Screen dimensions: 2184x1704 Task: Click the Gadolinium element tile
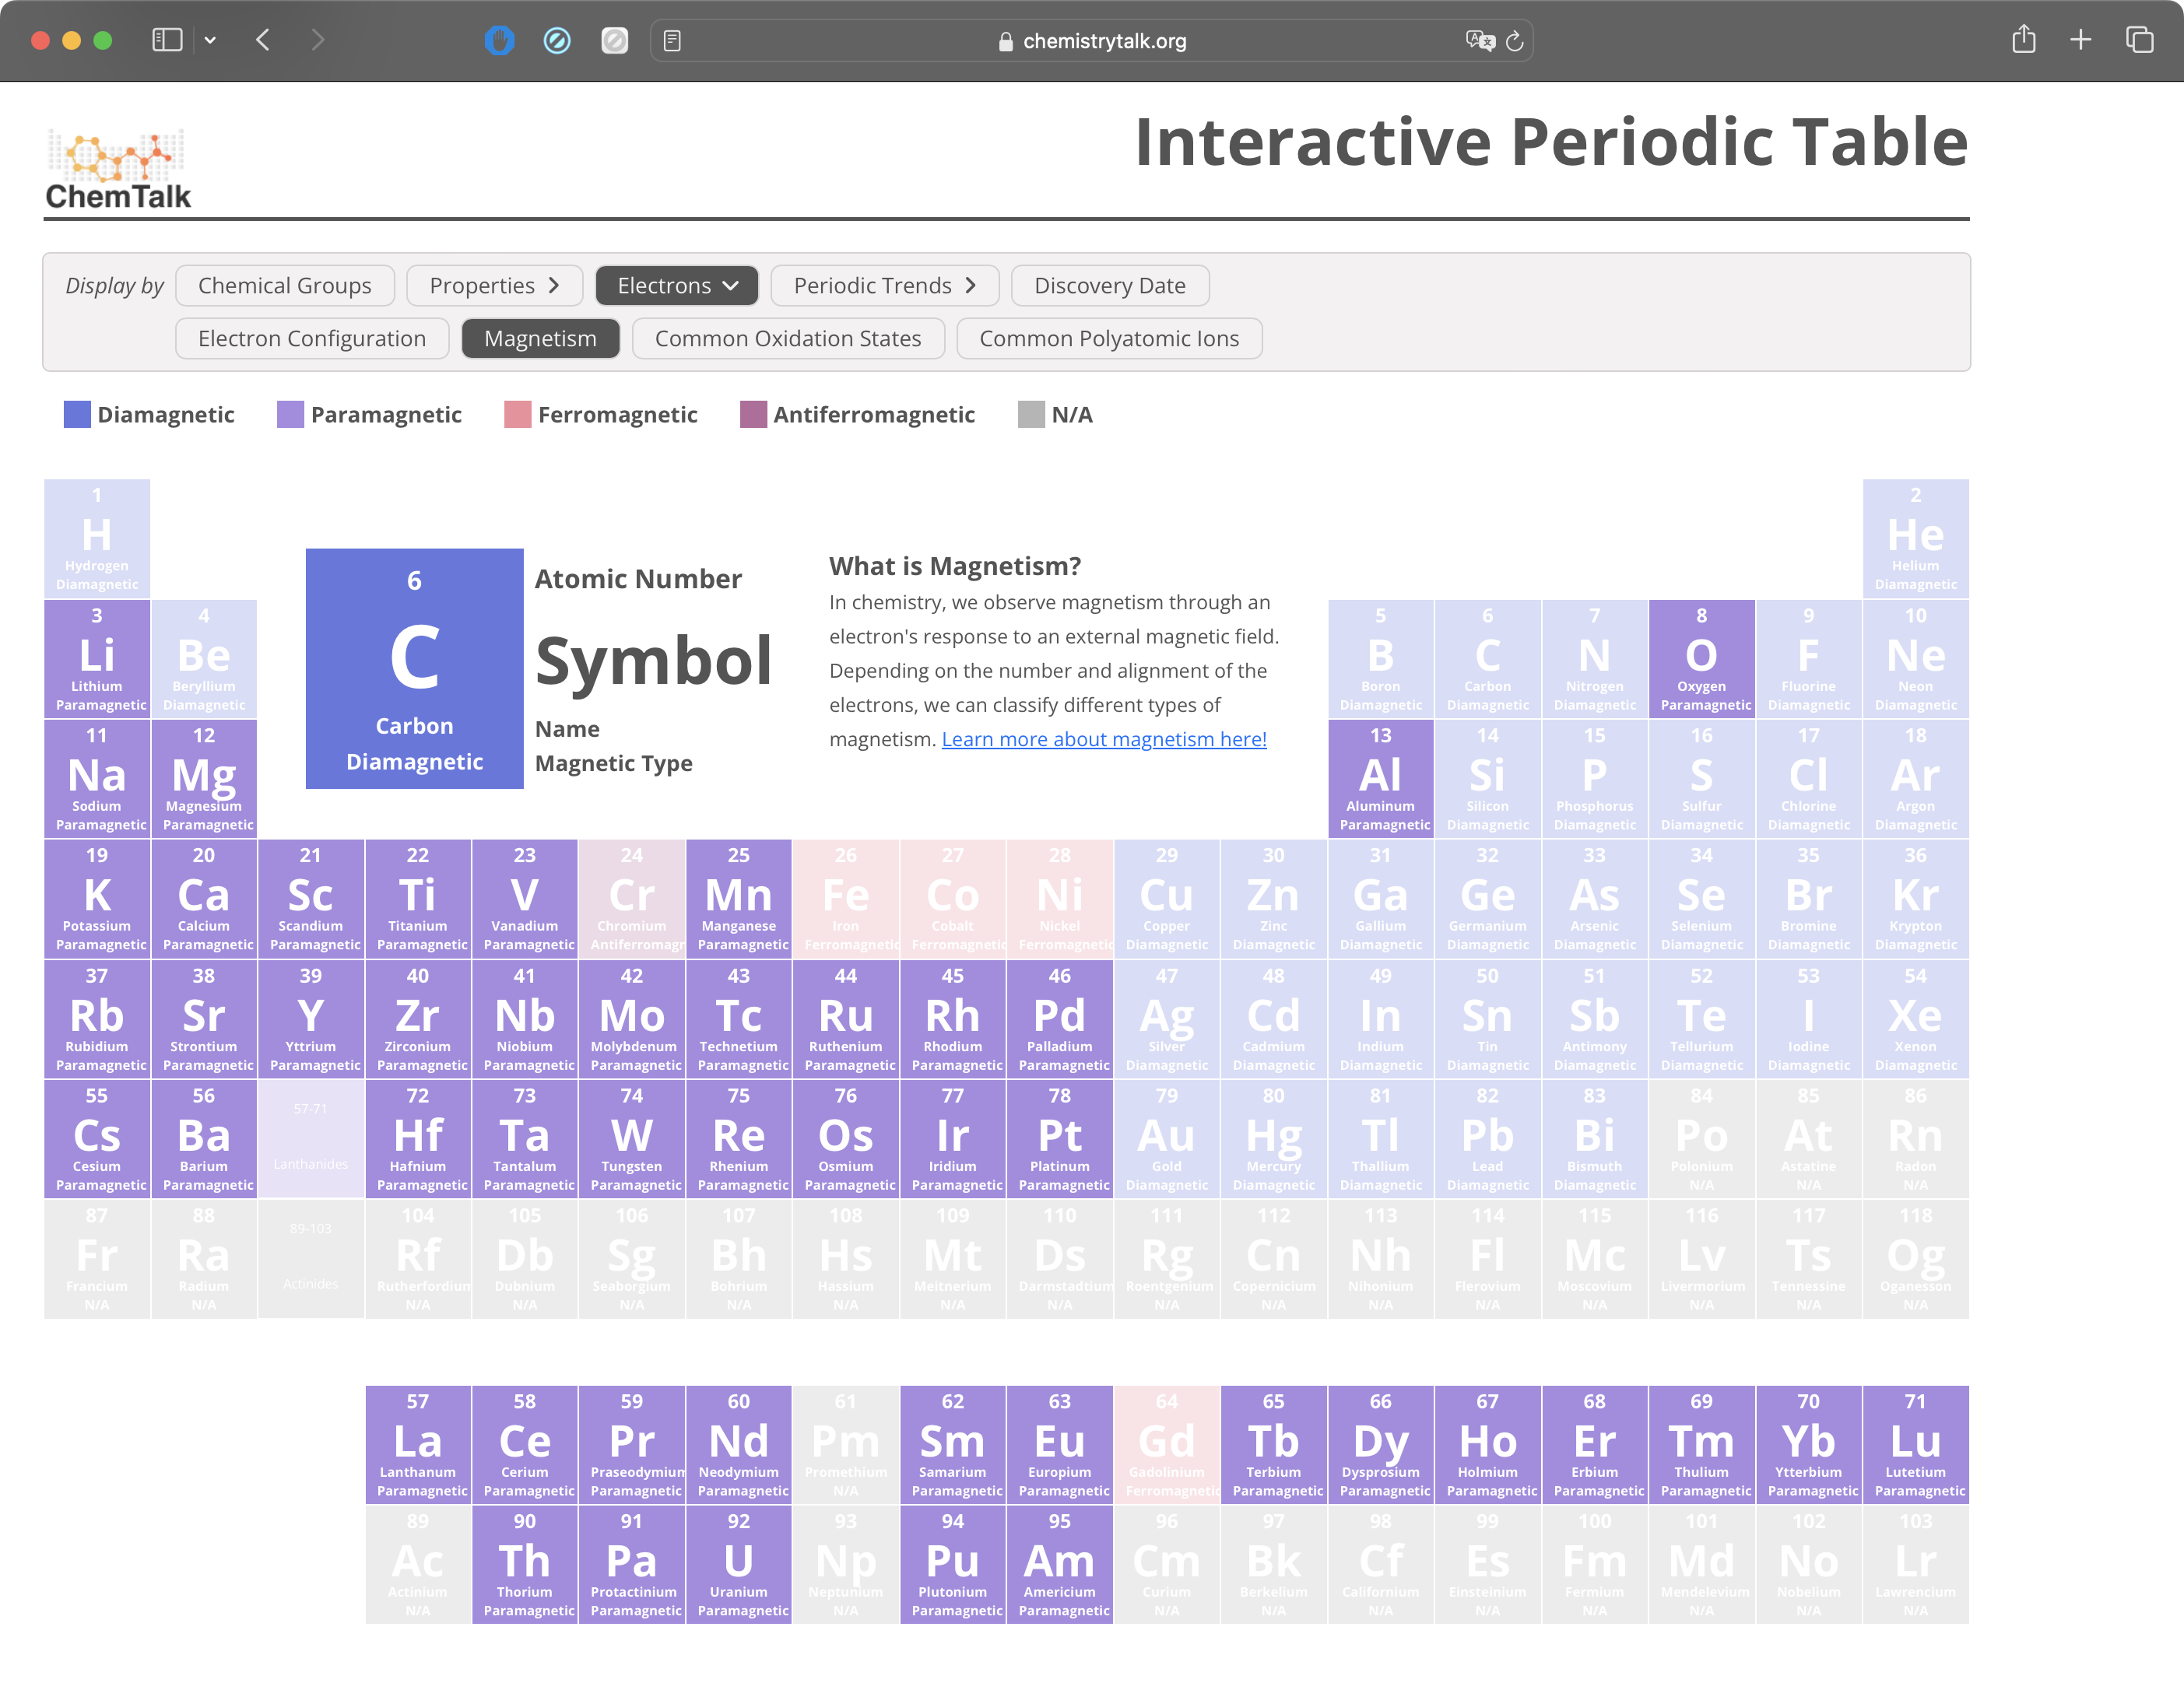click(x=1166, y=1444)
